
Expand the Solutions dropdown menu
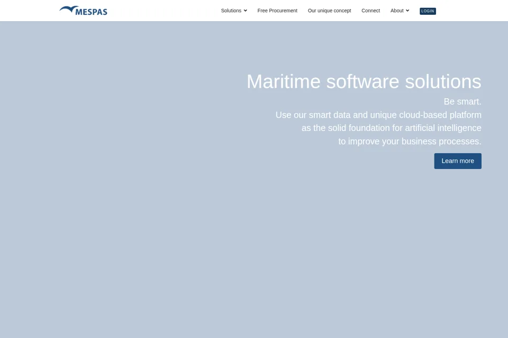pyautogui.click(x=234, y=11)
